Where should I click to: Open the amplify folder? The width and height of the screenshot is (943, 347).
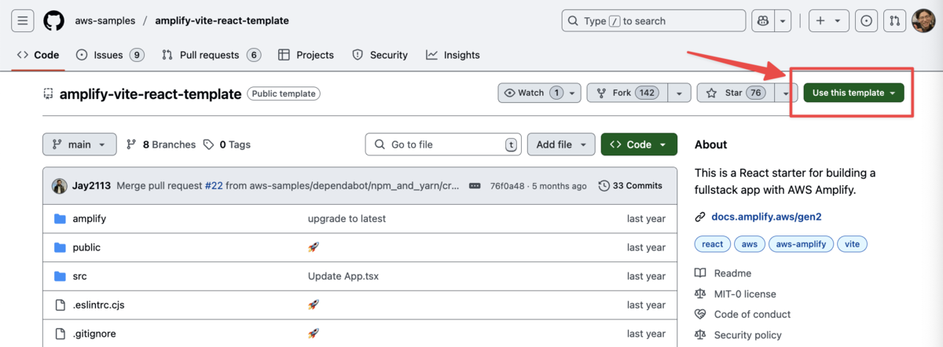[x=89, y=218]
